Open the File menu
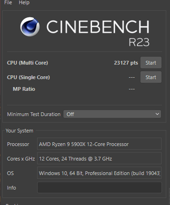 click(x=8, y=2)
